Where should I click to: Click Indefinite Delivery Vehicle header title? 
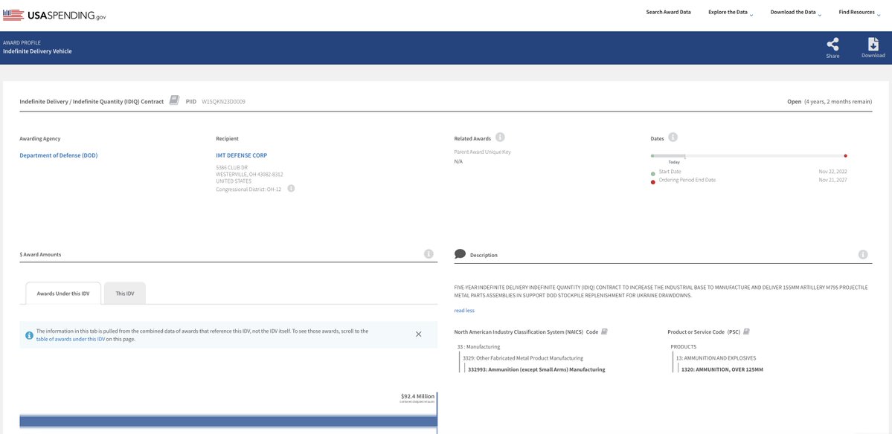pyautogui.click(x=37, y=51)
